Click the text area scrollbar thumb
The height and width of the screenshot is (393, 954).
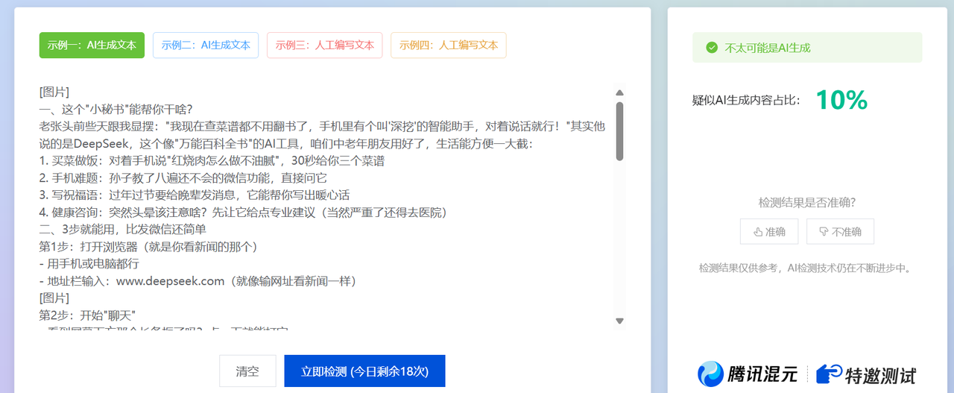point(619,131)
